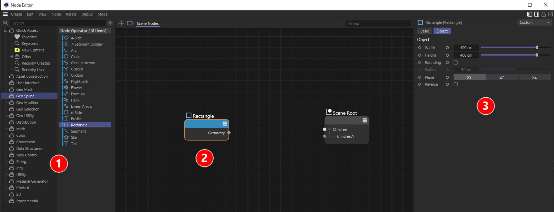
Task: Open the Custom dropdown in attributes panel
Action: [534, 22]
